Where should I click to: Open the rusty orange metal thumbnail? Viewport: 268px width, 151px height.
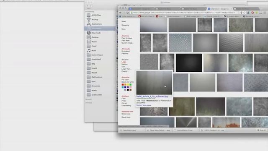click(x=226, y=122)
